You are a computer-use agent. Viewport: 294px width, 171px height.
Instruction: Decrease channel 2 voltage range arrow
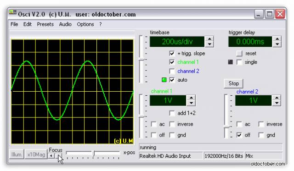click(x=277, y=103)
